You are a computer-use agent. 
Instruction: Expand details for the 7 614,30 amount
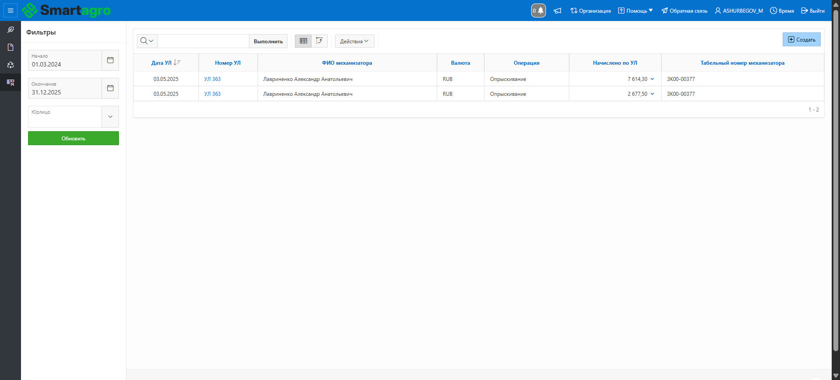(x=652, y=79)
